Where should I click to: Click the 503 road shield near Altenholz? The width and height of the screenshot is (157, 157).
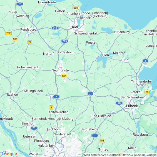pos(76,8)
